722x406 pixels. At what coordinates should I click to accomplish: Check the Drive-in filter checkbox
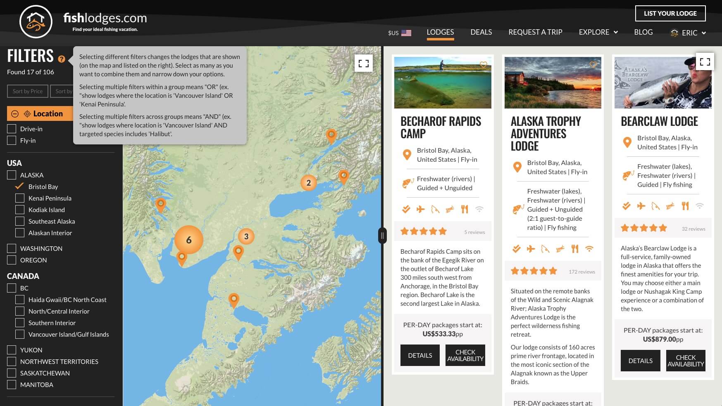tap(12, 129)
